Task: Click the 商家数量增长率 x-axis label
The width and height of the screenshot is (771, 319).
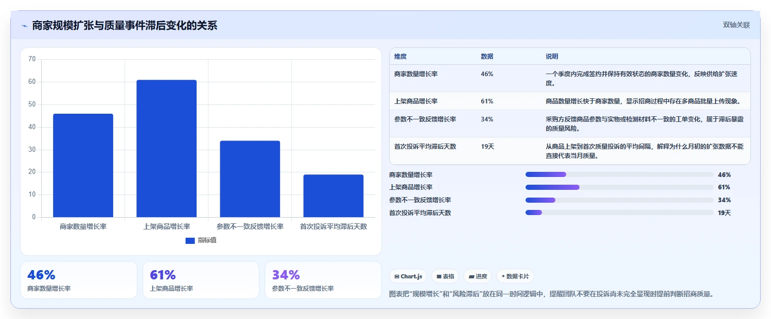Action: pos(83,226)
